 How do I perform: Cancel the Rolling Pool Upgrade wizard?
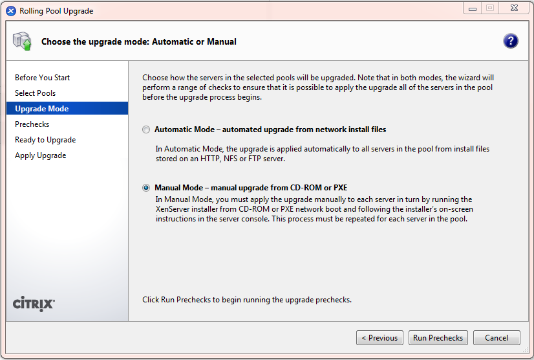pyautogui.click(x=497, y=338)
